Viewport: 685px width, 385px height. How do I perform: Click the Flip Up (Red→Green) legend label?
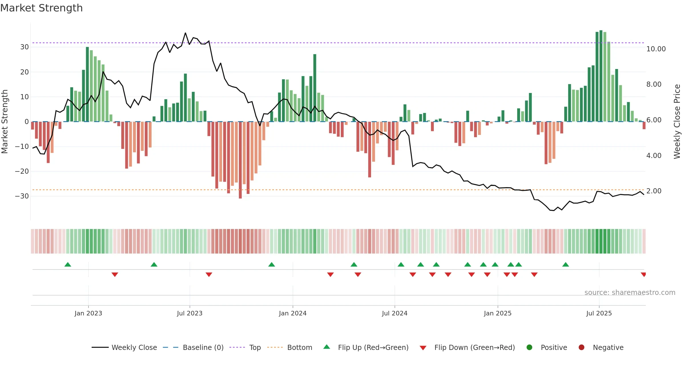pos(373,347)
